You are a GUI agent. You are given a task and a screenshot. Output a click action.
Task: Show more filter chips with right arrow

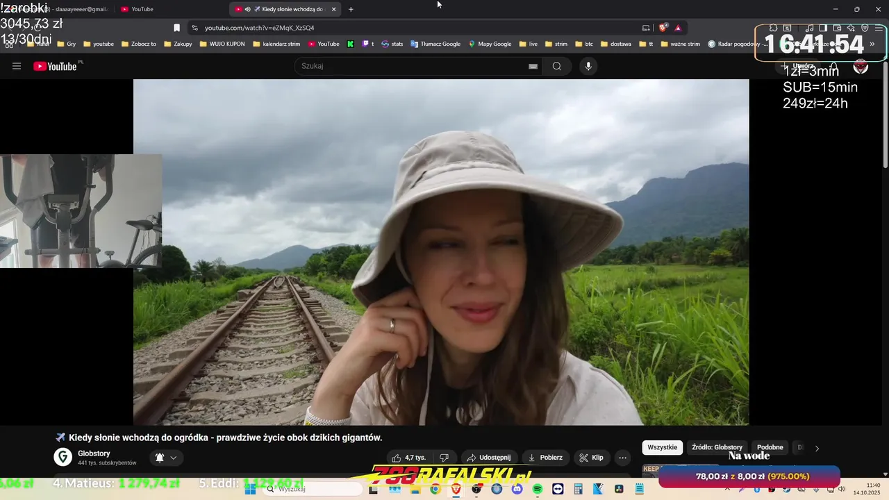[817, 448]
